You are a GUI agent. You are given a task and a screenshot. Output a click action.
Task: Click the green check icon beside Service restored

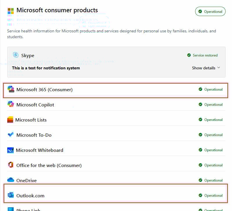pos(189,55)
